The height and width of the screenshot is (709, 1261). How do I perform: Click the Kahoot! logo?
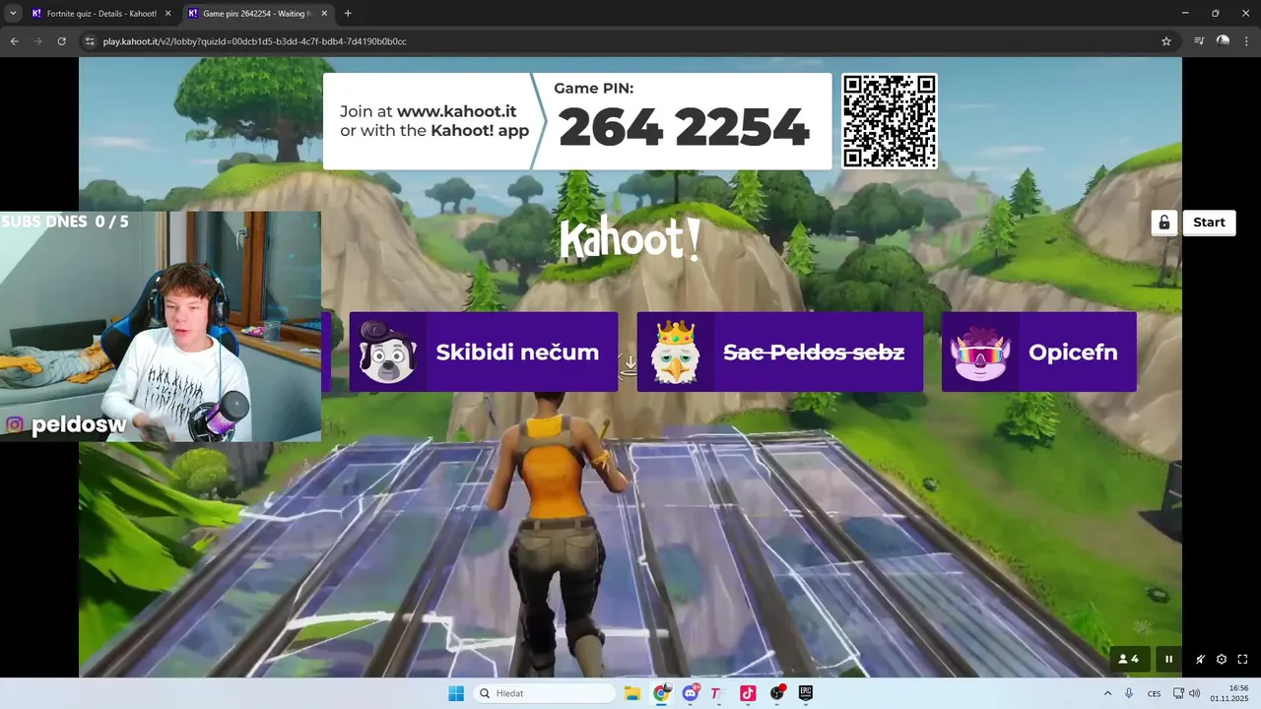tap(630, 239)
